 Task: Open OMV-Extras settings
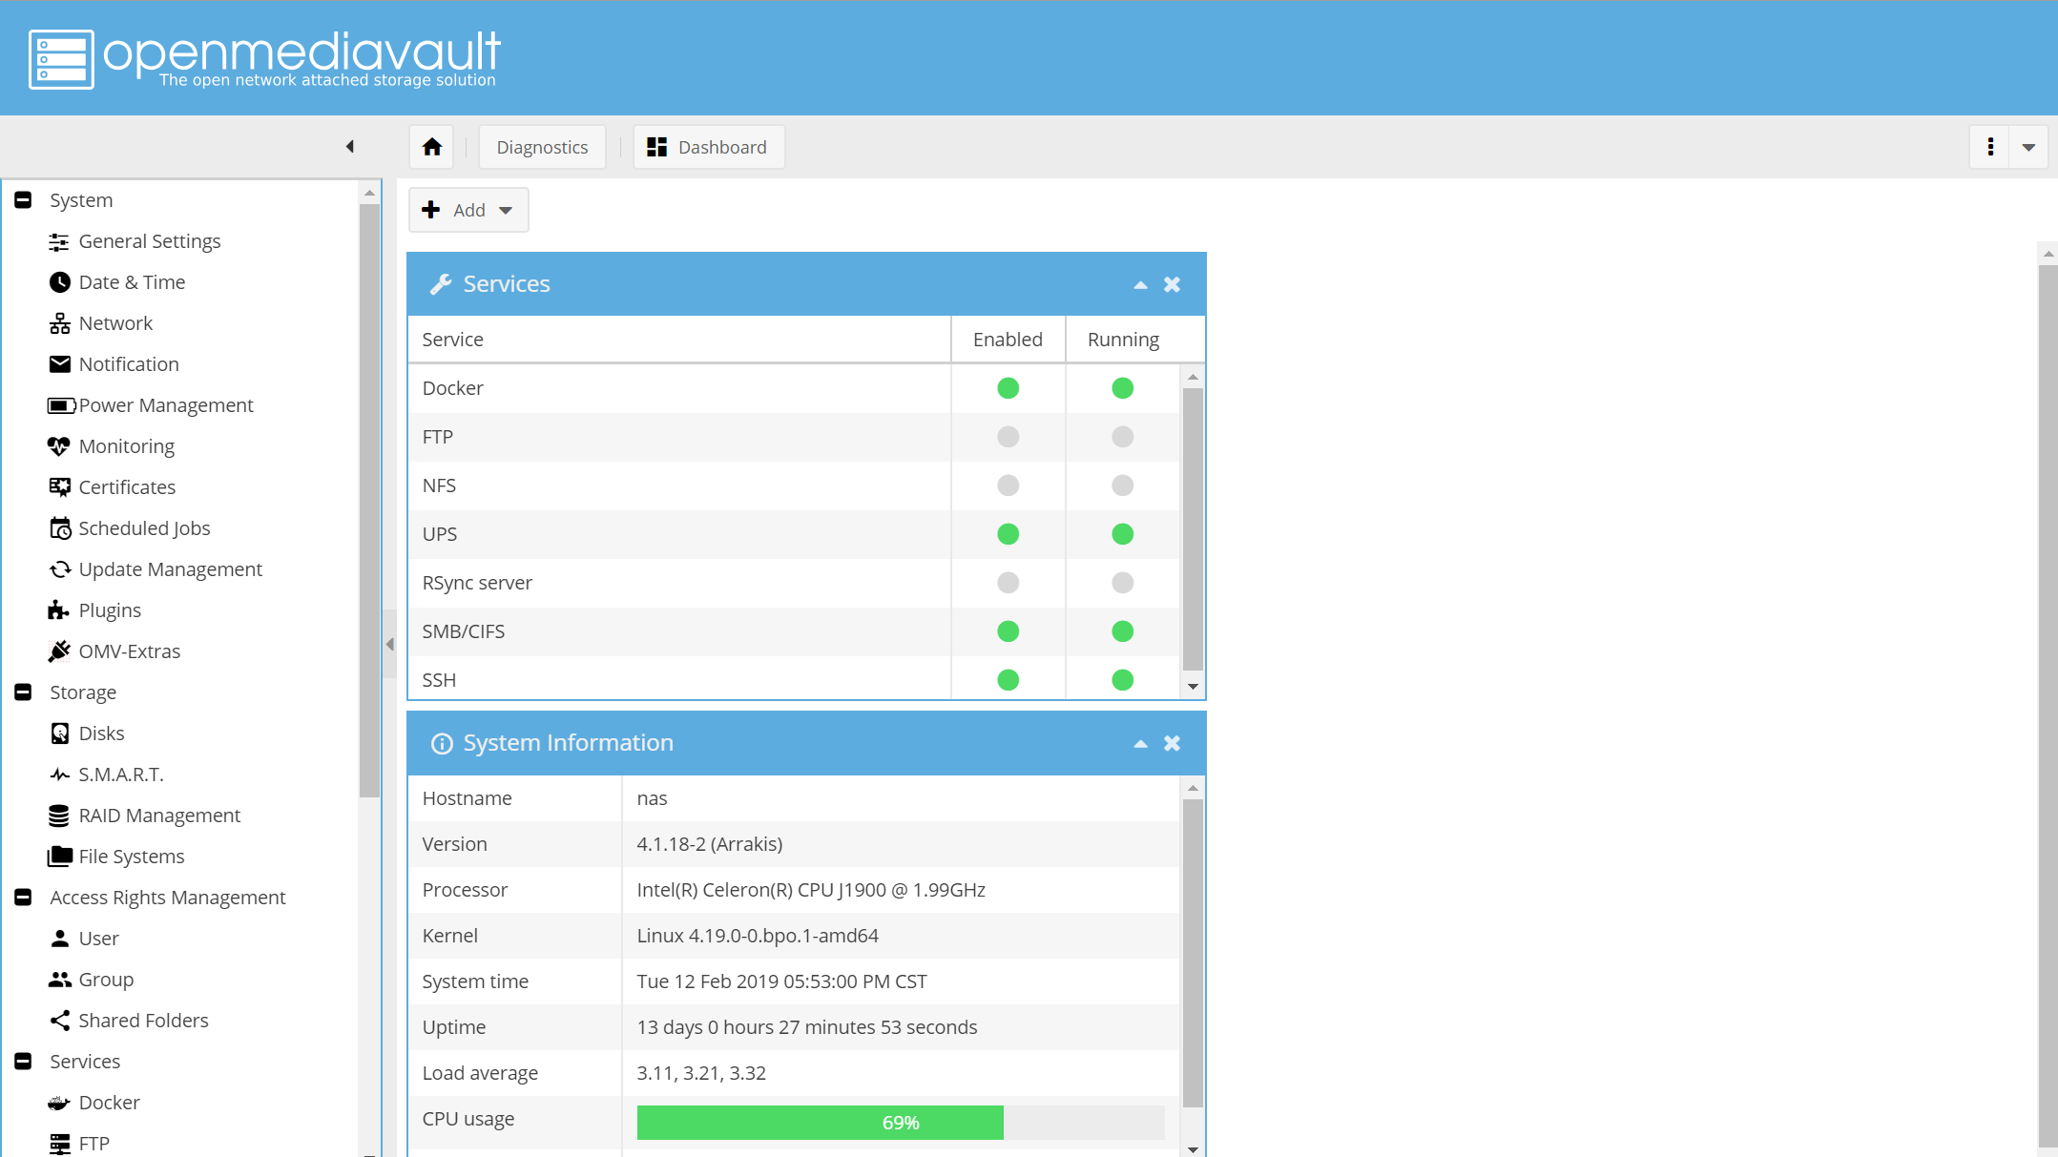tap(129, 651)
